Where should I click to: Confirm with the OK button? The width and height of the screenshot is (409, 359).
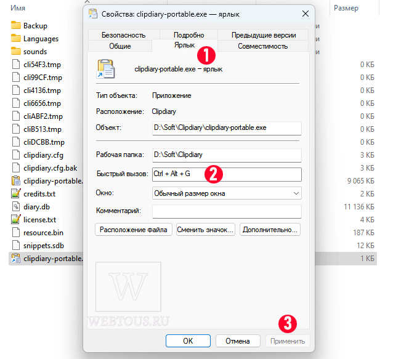pyautogui.click(x=188, y=341)
